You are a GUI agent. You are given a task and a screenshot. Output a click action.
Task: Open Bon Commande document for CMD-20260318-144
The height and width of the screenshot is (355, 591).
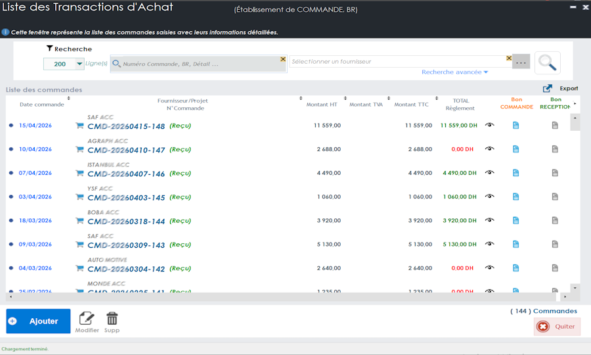tap(516, 220)
